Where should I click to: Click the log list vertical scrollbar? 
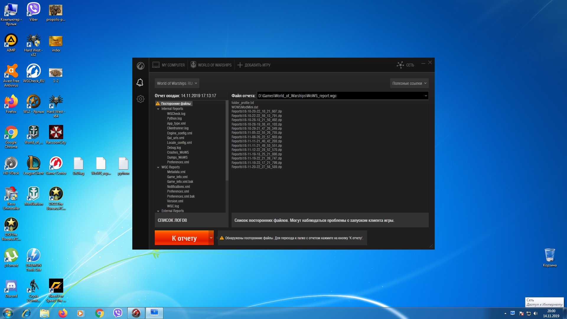pyautogui.click(x=227, y=141)
